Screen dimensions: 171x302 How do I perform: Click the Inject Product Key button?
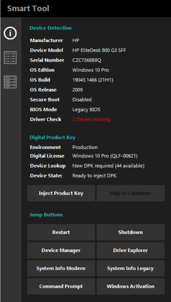click(x=61, y=193)
